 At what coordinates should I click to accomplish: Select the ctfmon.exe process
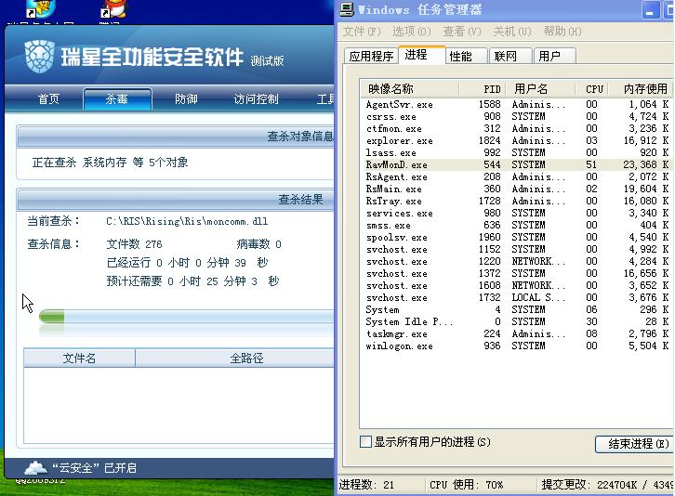[x=517, y=128]
